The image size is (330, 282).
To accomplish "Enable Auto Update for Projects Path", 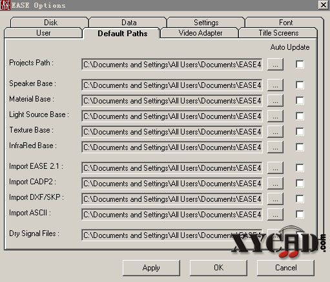I will (x=300, y=64).
